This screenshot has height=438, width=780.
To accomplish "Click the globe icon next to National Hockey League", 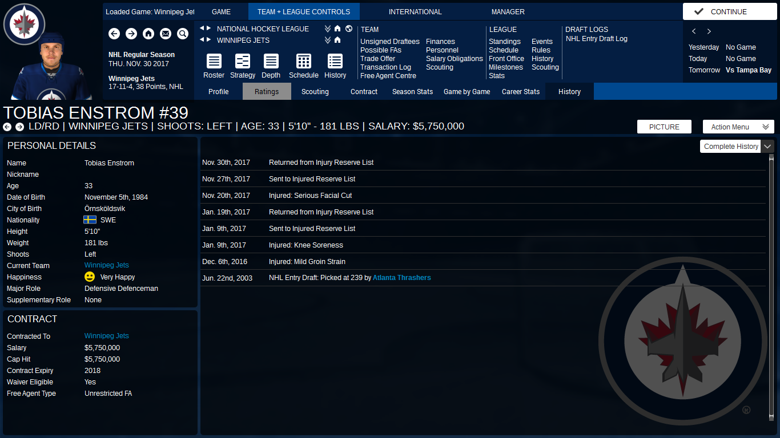I will pyautogui.click(x=349, y=29).
